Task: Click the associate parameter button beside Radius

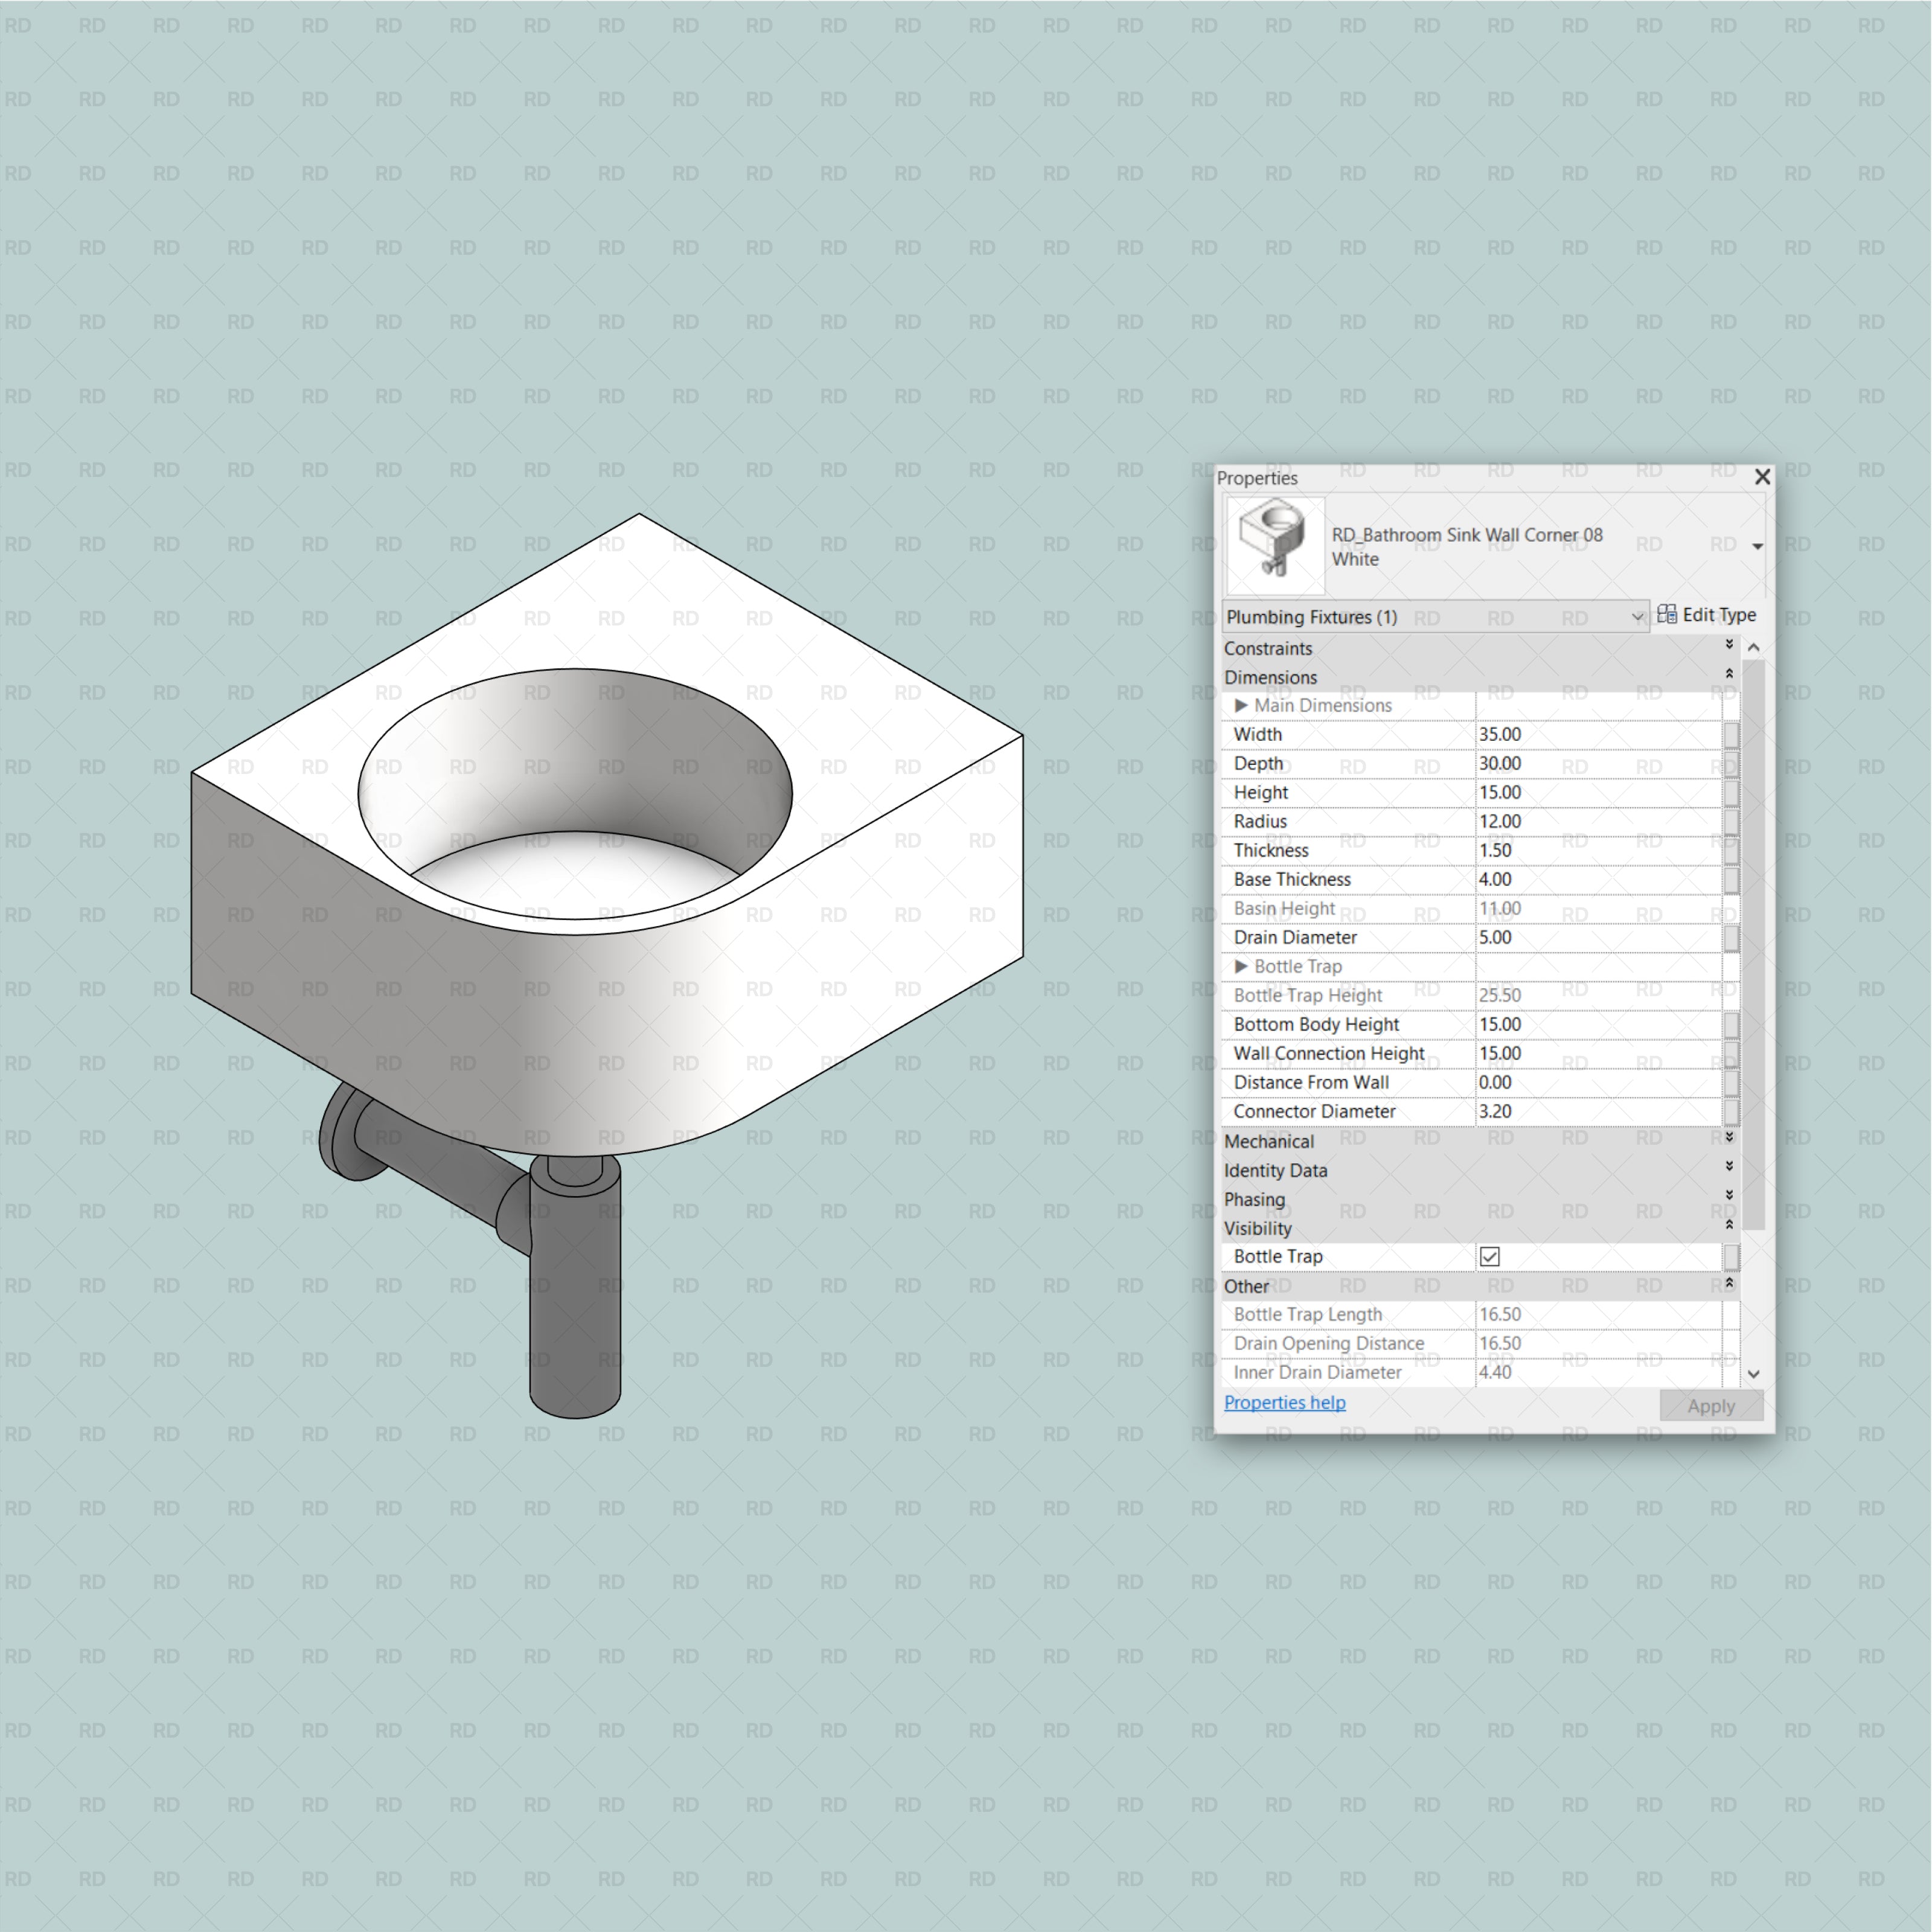Action: coord(1731,821)
